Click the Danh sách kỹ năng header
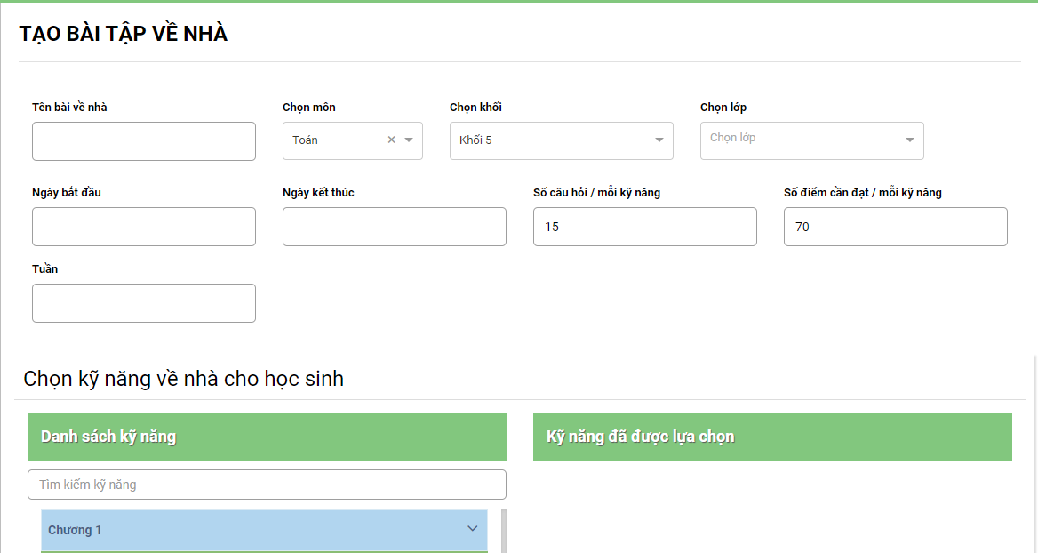This screenshot has width=1038, height=553. [267, 437]
